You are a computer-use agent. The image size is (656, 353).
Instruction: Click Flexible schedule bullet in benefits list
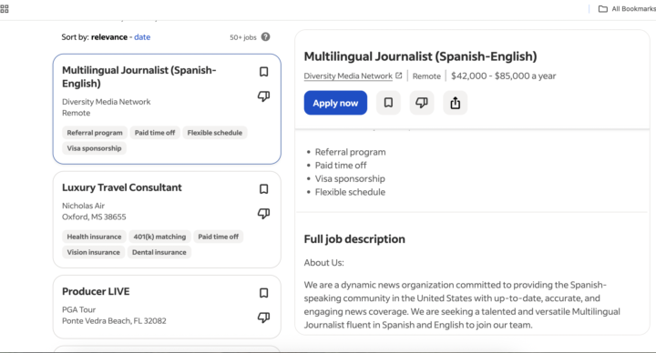click(350, 192)
